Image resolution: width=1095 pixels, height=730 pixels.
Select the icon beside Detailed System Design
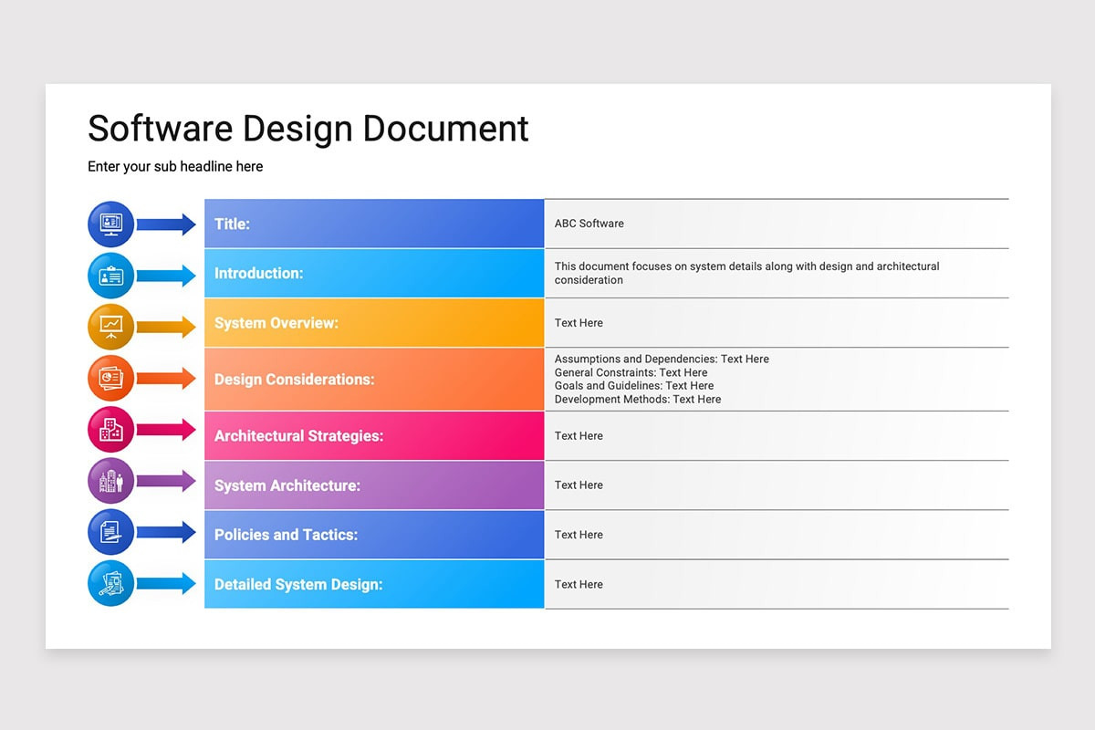pyautogui.click(x=111, y=583)
